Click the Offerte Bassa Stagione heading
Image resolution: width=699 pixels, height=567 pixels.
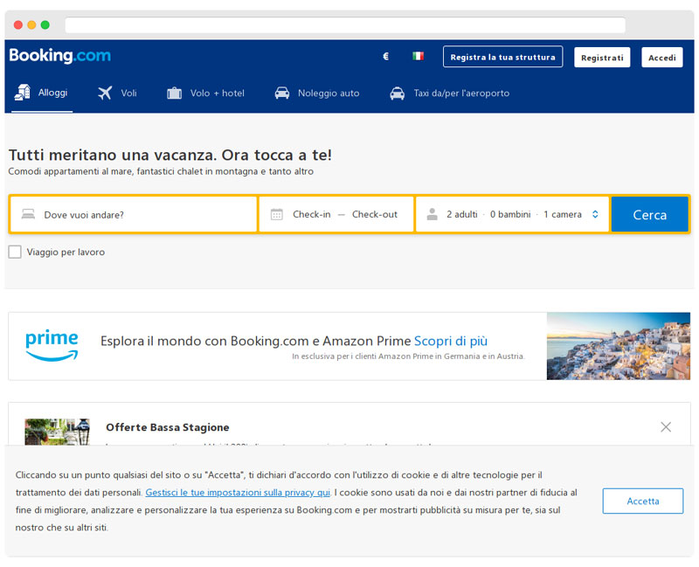(x=168, y=427)
